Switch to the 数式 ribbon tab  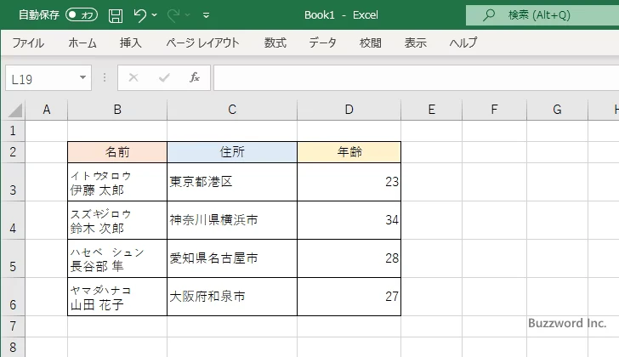point(275,42)
